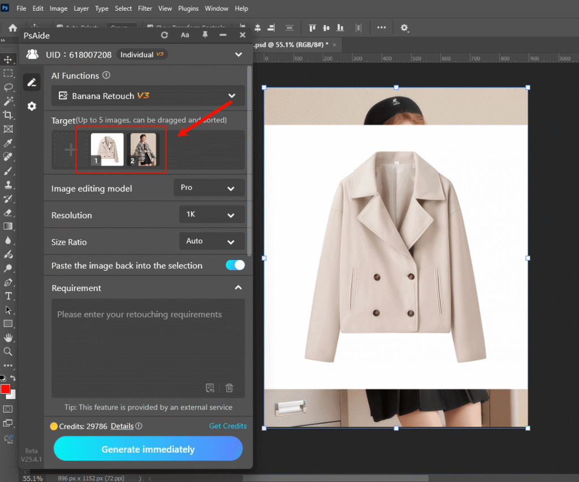Open the Banana Retouch function dropdown

148,96
